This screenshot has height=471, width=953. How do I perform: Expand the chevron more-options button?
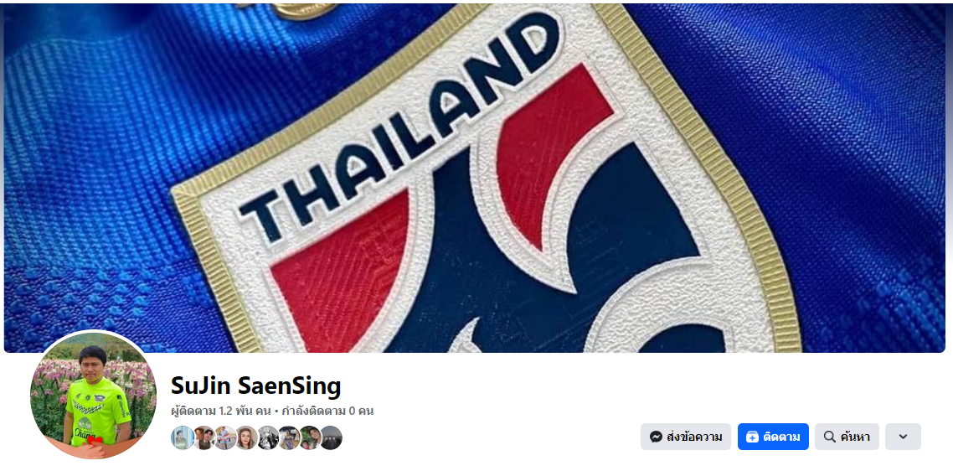[x=903, y=437]
